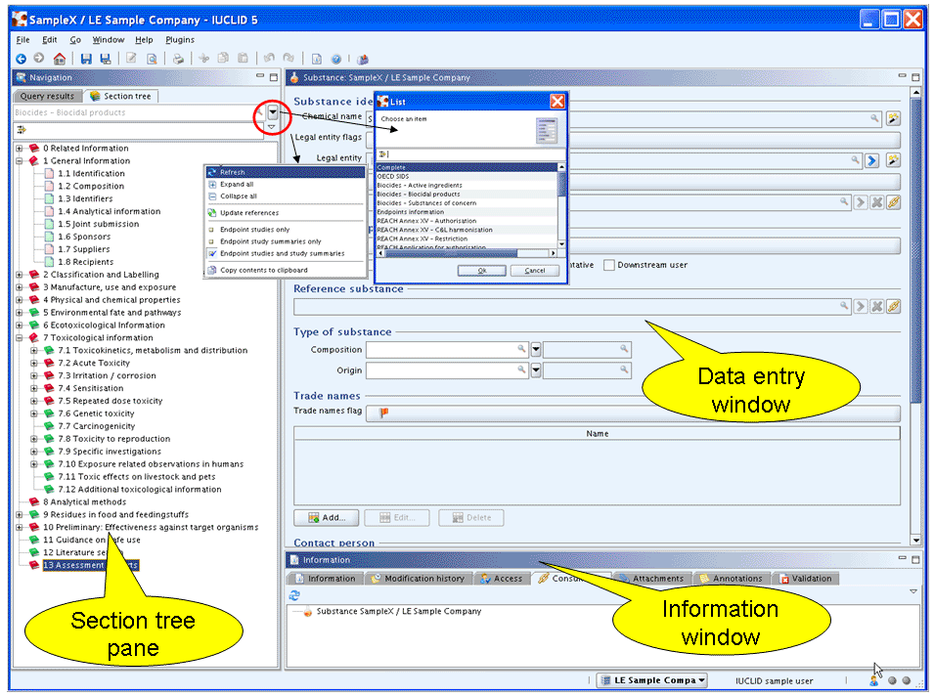Open the Home page from the toolbar
This screenshot has height=695, width=934.
click(x=59, y=59)
